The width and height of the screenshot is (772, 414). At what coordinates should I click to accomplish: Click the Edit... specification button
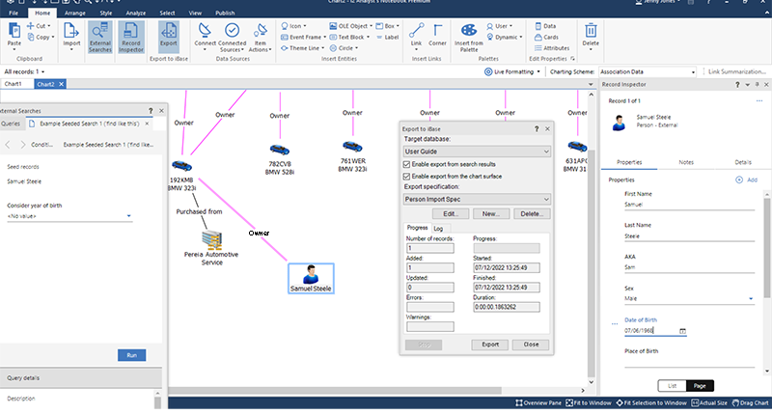pyautogui.click(x=449, y=213)
